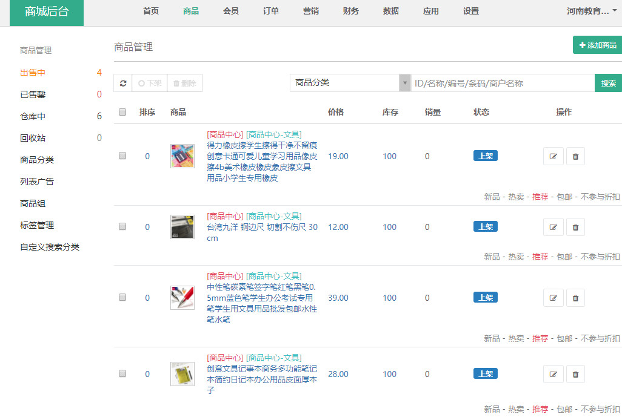Screen dimensions: 622x420
Task: Click the 上架 status badge for ruler
Action: tap(485, 227)
